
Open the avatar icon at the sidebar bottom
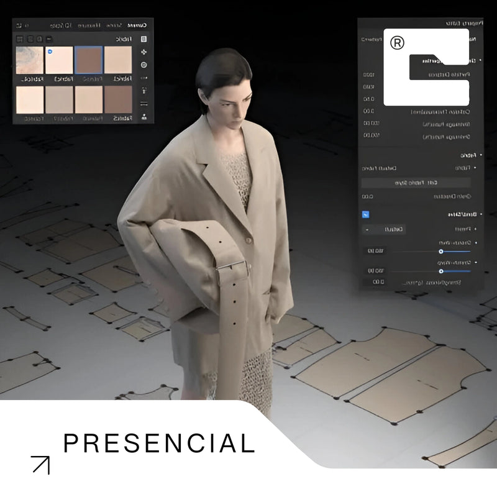[x=144, y=117]
